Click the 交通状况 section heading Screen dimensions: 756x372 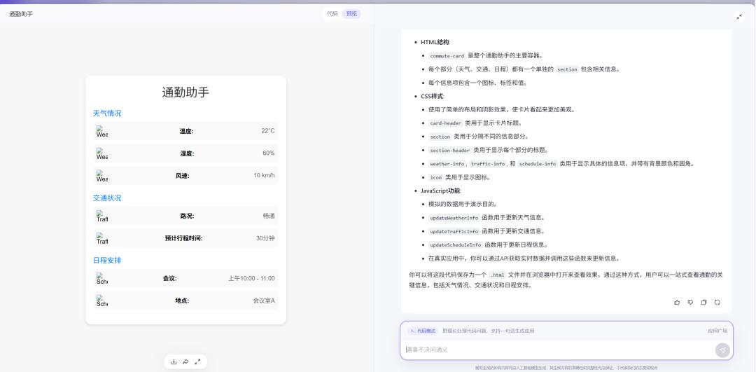coord(107,198)
